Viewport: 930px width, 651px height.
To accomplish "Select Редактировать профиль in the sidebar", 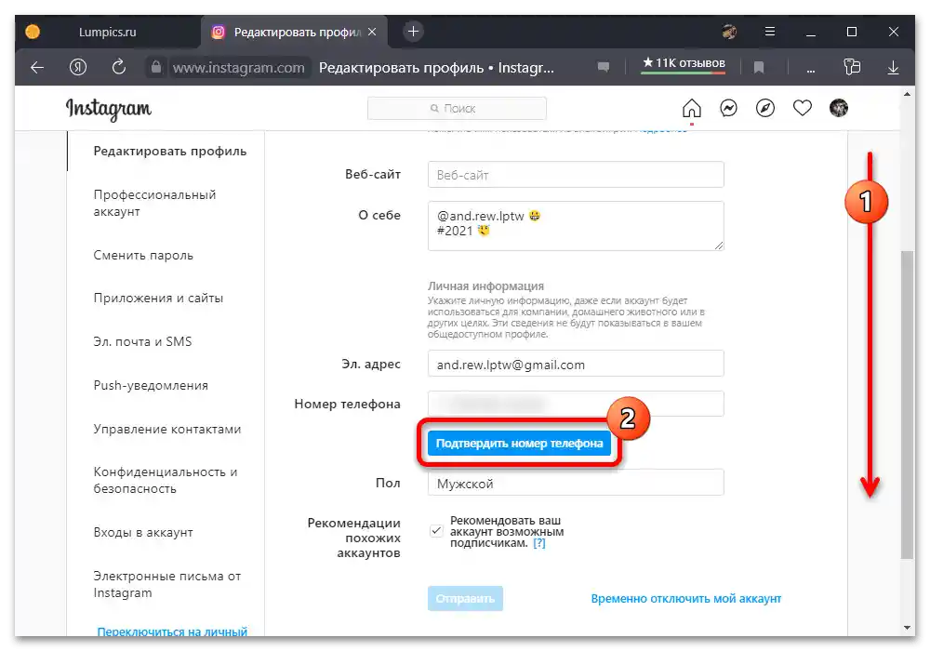I will (x=169, y=152).
